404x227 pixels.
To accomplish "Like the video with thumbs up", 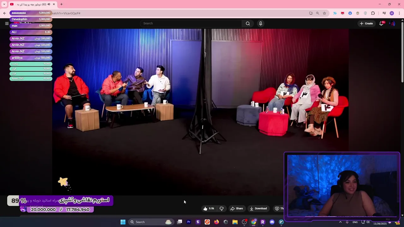I will point(209,208).
